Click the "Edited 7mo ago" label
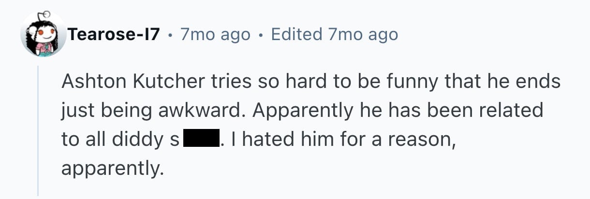The height and width of the screenshot is (199, 590). point(335,35)
